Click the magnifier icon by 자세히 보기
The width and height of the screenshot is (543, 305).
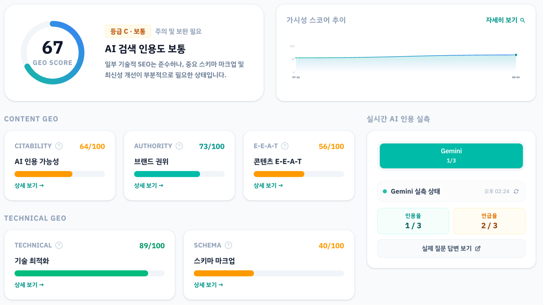pyautogui.click(x=523, y=20)
